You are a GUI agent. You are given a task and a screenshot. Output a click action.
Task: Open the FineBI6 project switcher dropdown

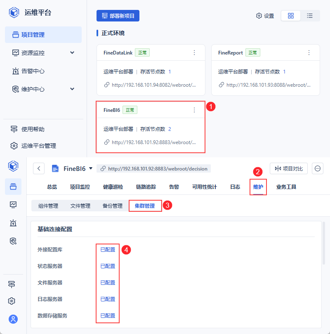pyautogui.click(x=91, y=168)
